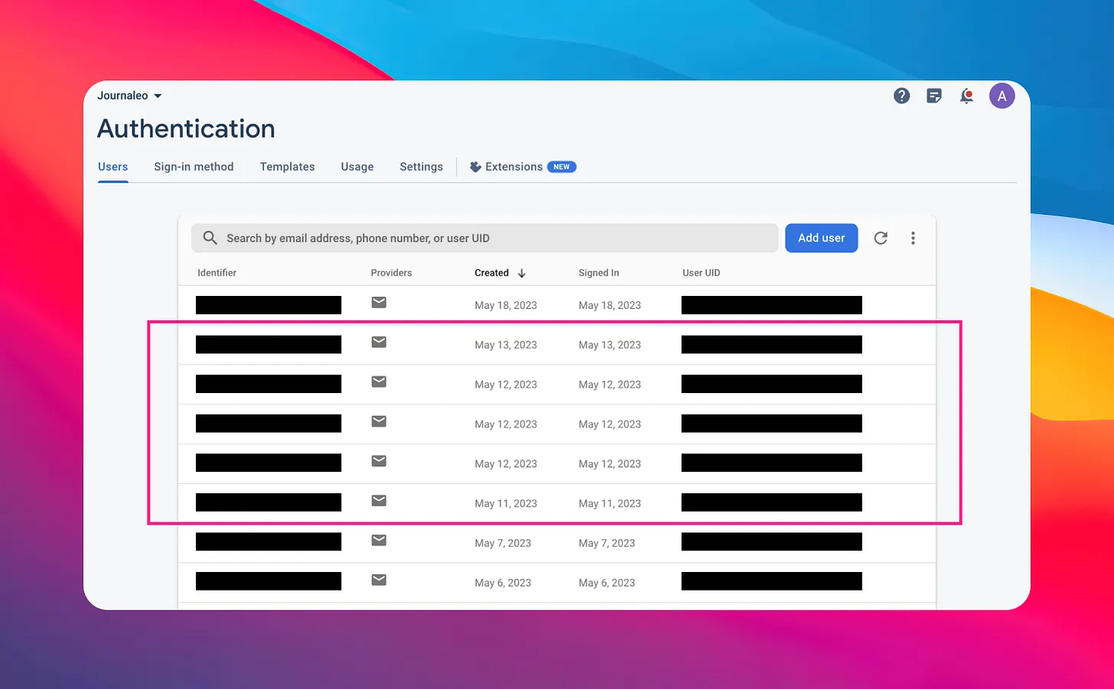
Task: Toggle sort arrow next to Created
Action: [x=522, y=273]
